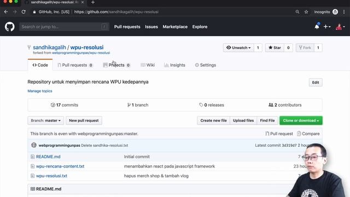View the stargazers count 0
Image resolution: width=350 pixels, height=197 pixels.
click(288, 48)
